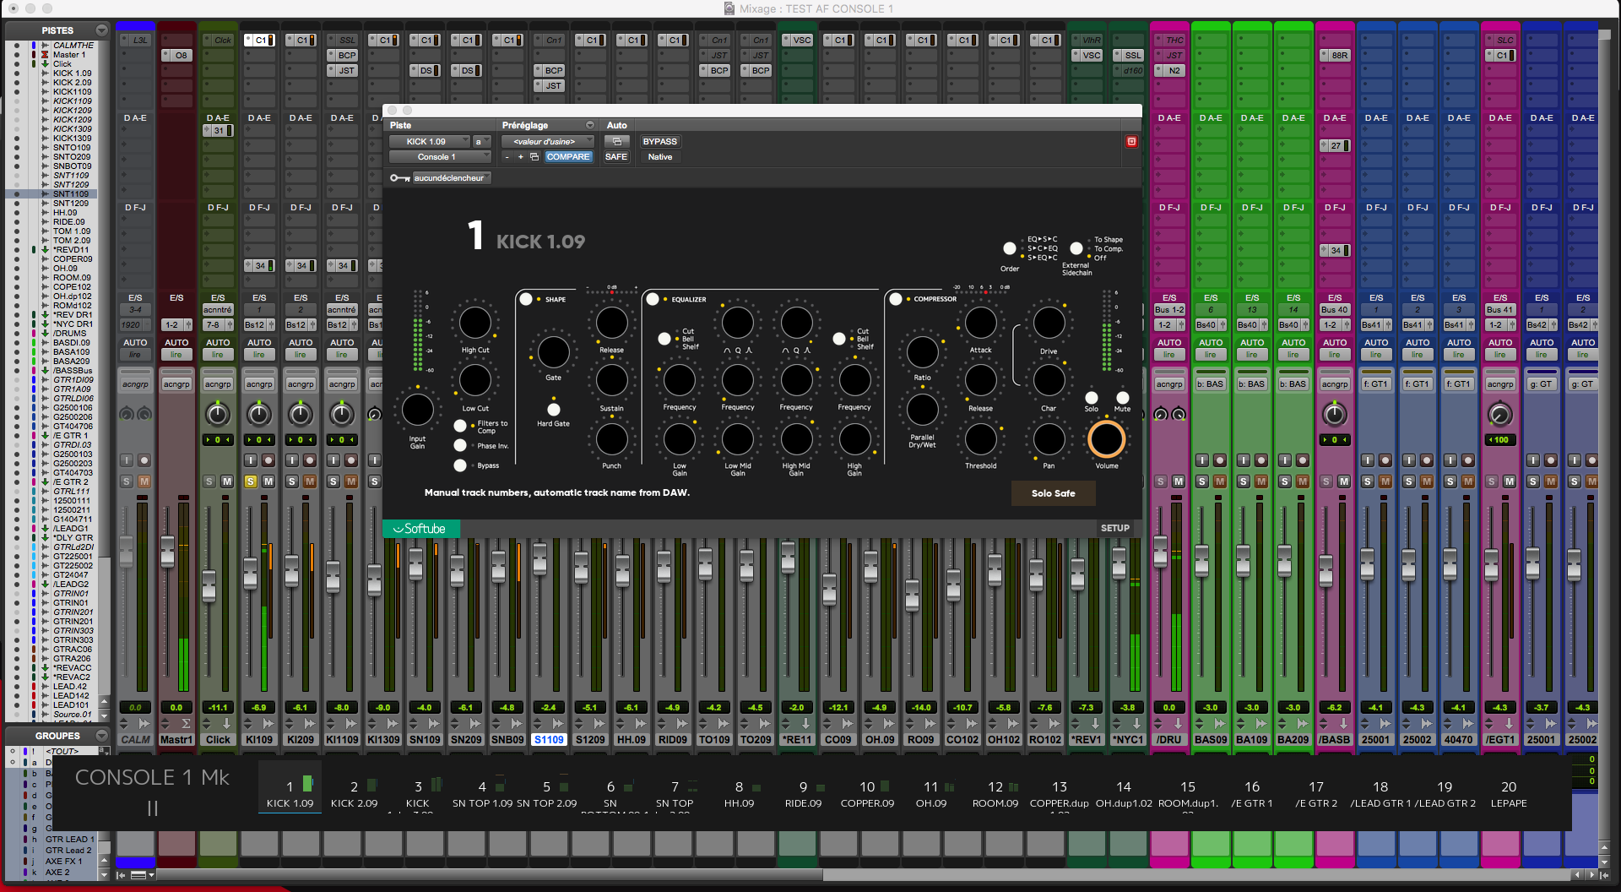Click the External Sidechain selector knob
The height and width of the screenshot is (892, 1621).
tap(1076, 248)
